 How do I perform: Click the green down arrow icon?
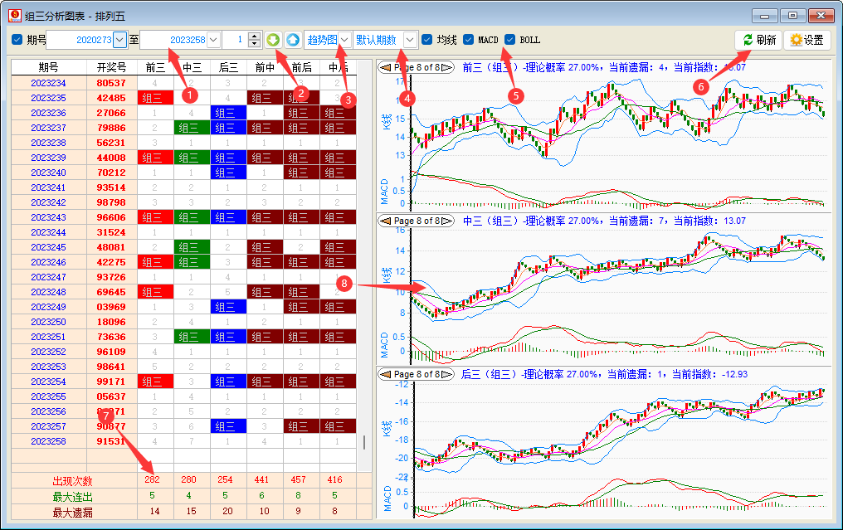273,40
